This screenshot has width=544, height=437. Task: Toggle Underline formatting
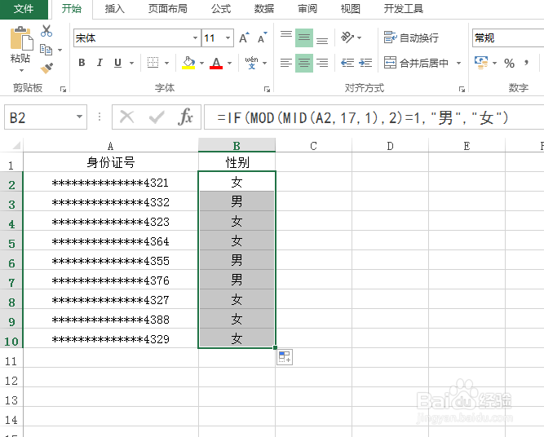tap(117, 63)
